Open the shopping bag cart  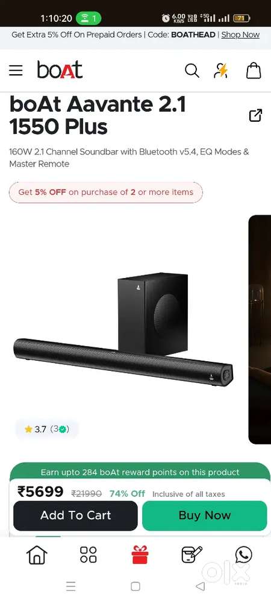(254, 71)
